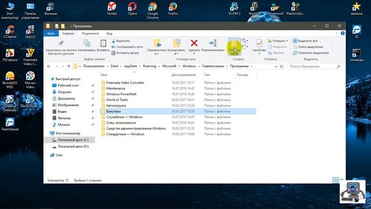Open Copy to (Копировать в) dropdown
The image size is (371, 209).
coord(176,48)
